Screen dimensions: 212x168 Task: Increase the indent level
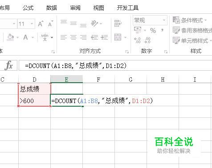[104, 37]
